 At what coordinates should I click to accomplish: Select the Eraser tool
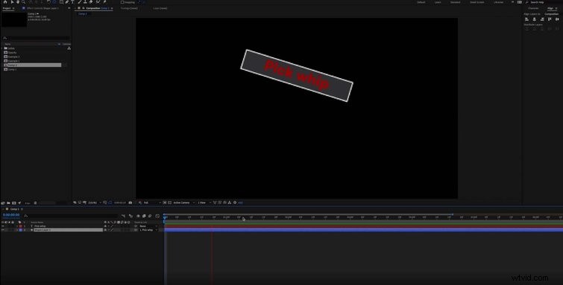coord(91,2)
